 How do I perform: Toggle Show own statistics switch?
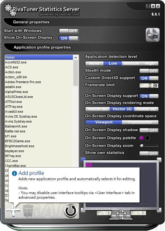point(149,153)
